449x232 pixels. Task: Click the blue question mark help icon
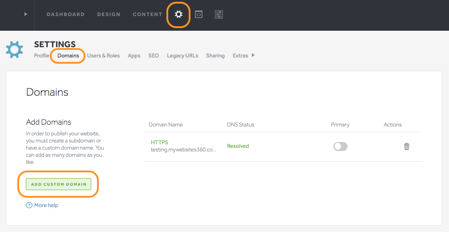tap(29, 205)
